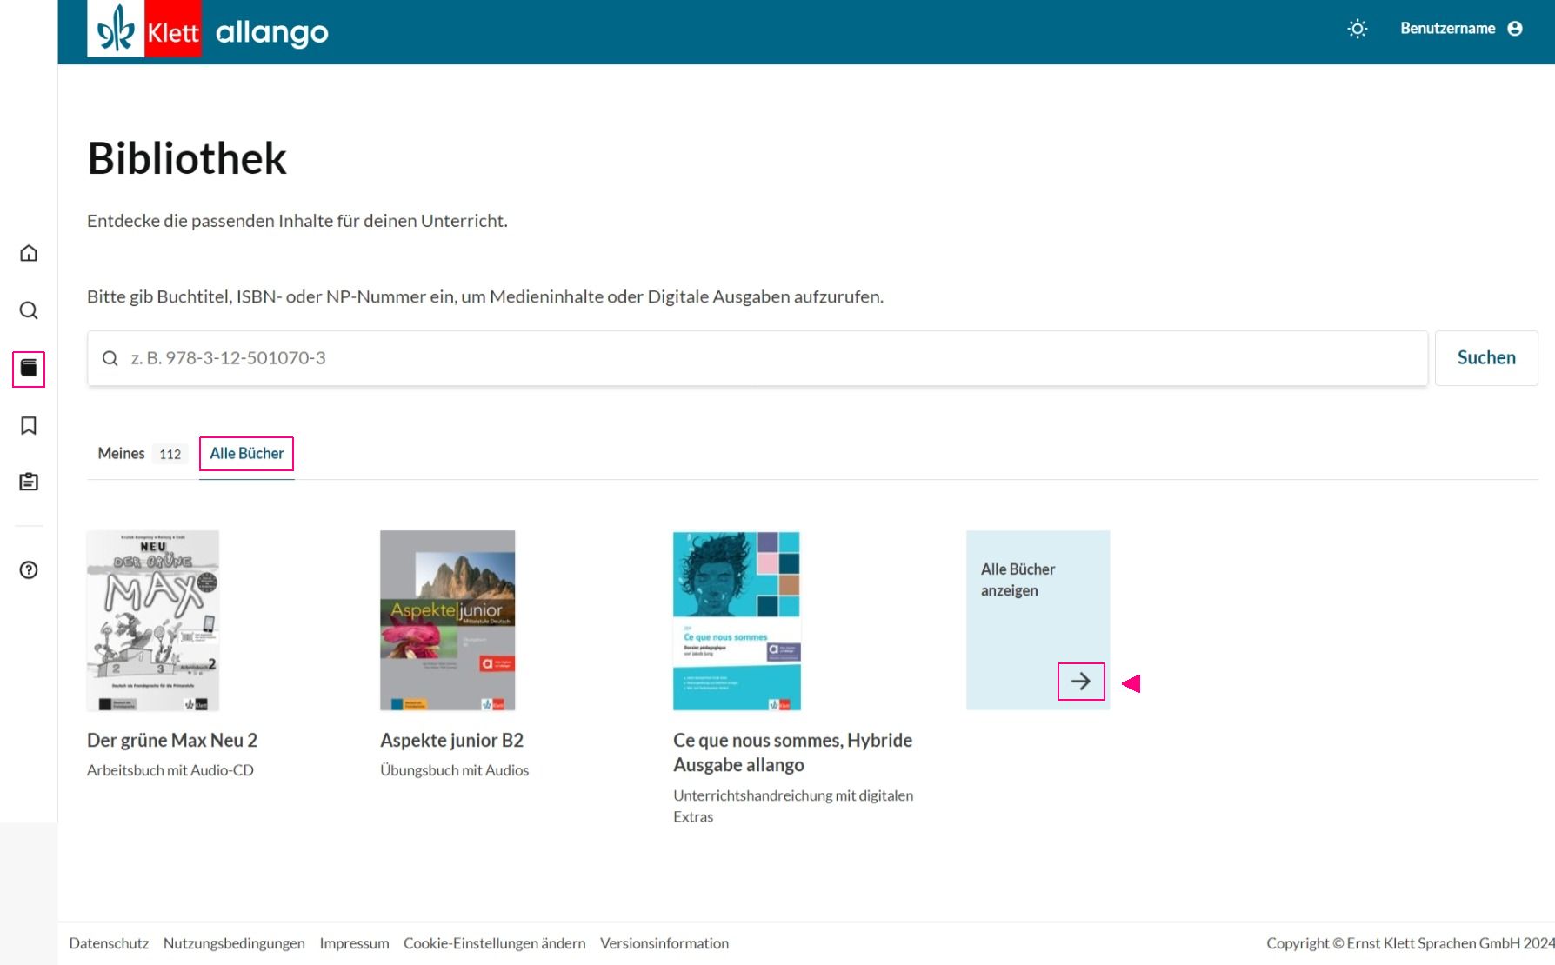Click Ce que nous sommes, Hybride Ausgabe title
This screenshot has height=965, width=1555.
point(793,753)
